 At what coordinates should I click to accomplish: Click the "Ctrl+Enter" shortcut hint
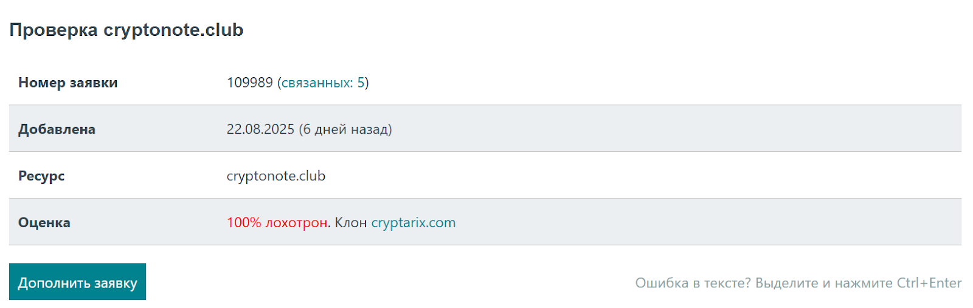coord(929,283)
